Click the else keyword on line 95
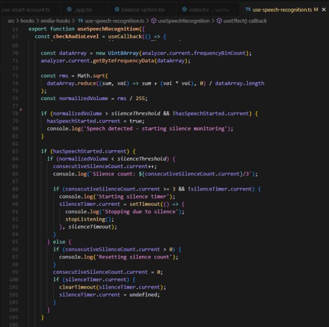 pyautogui.click(x=59, y=242)
